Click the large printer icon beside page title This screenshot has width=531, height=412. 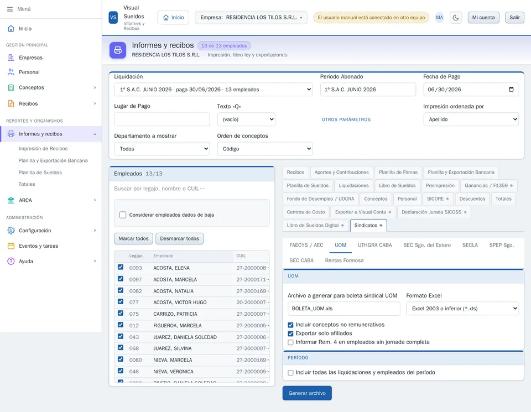(117, 50)
